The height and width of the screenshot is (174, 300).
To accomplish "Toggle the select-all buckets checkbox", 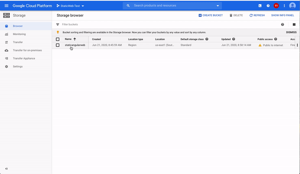I will click(58, 39).
